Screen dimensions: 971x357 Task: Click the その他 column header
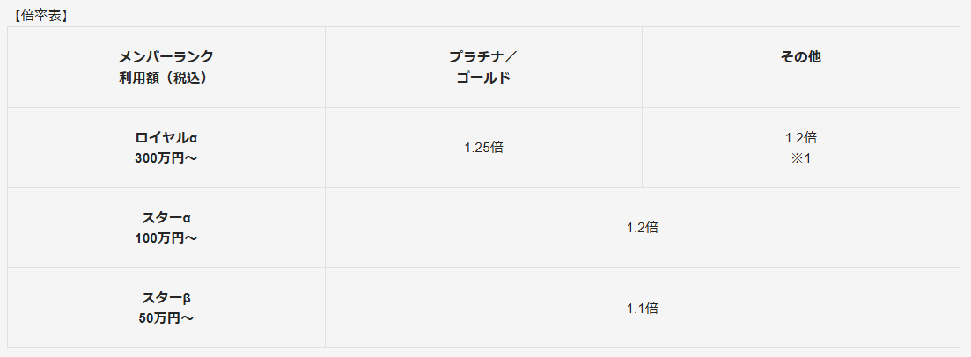pos(801,68)
